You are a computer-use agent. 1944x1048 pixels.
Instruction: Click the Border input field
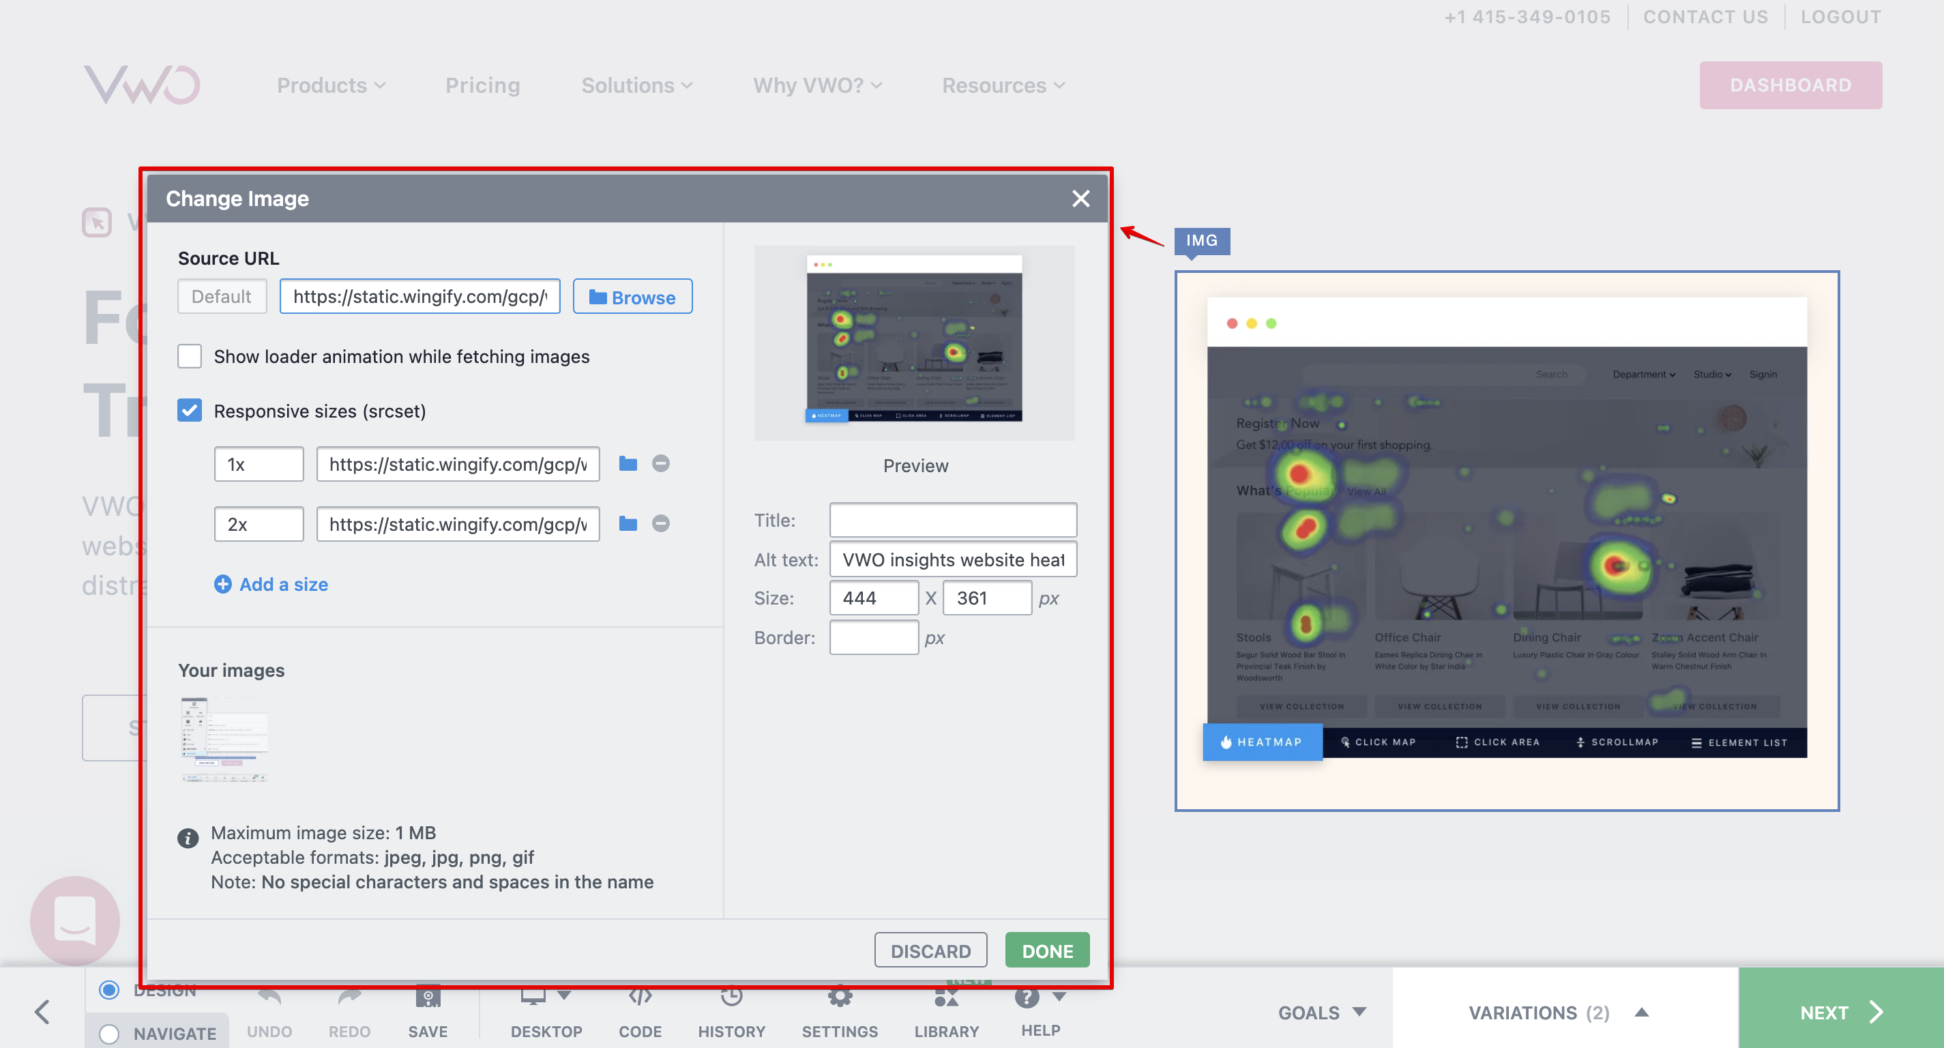(x=873, y=637)
